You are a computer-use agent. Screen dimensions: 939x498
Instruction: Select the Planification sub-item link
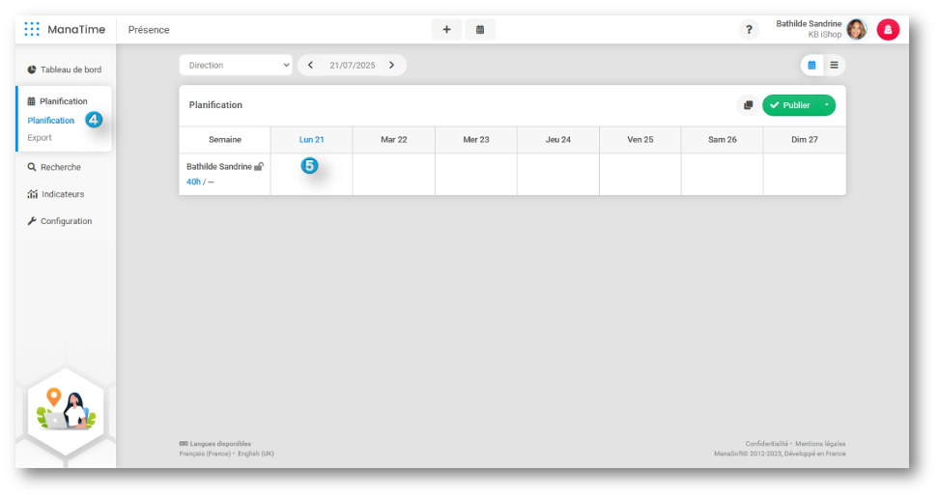[51, 121]
